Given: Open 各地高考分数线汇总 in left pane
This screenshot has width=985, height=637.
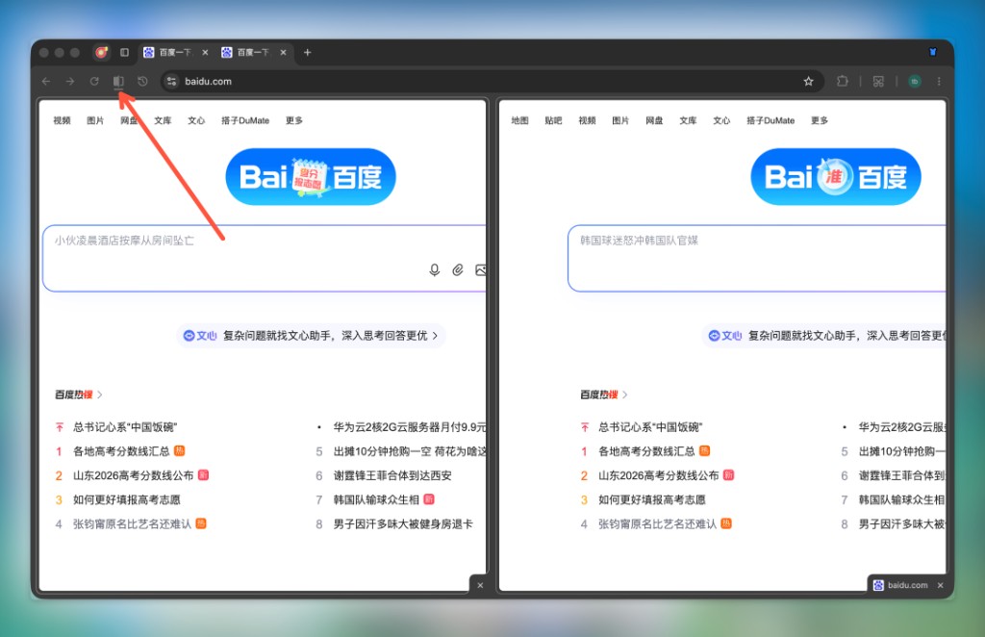Looking at the screenshot, I should 121,451.
